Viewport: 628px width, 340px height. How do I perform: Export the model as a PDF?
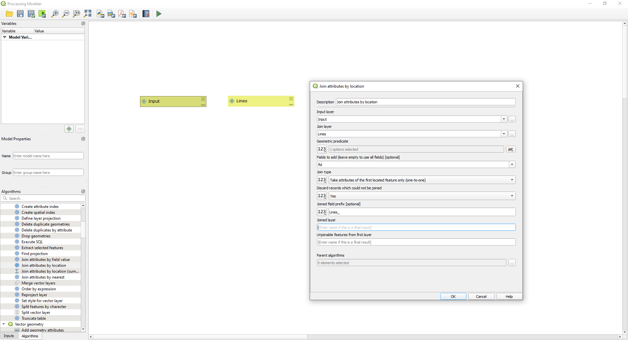tap(122, 14)
